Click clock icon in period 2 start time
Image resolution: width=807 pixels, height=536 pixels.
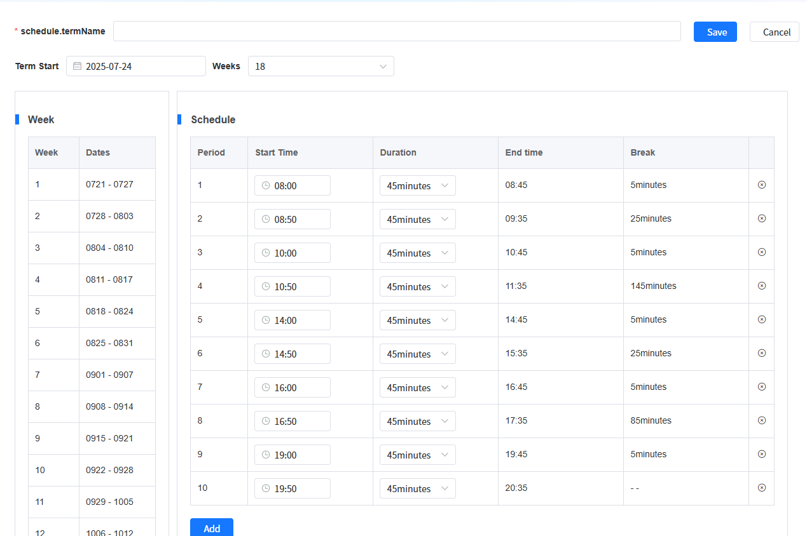pos(266,219)
